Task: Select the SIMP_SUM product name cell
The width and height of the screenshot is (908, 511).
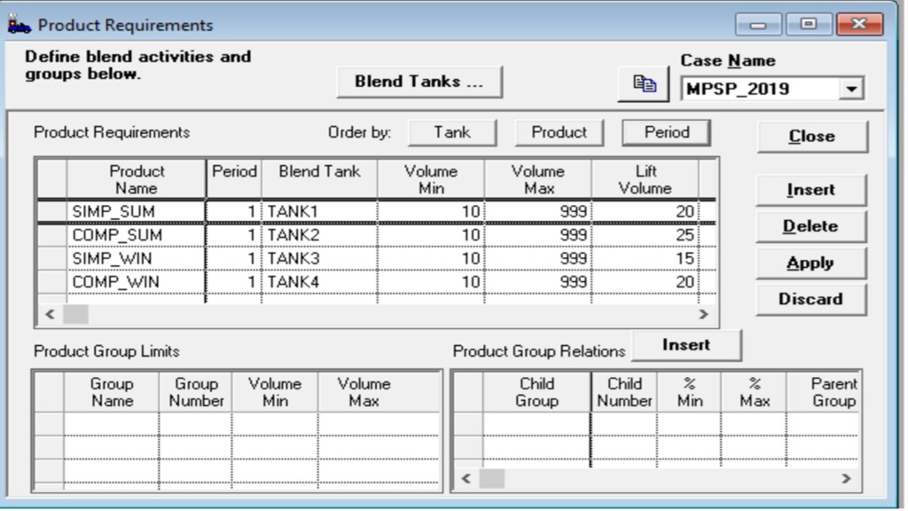Action: point(135,211)
